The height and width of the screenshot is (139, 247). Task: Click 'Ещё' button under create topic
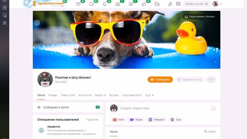(x=176, y=120)
